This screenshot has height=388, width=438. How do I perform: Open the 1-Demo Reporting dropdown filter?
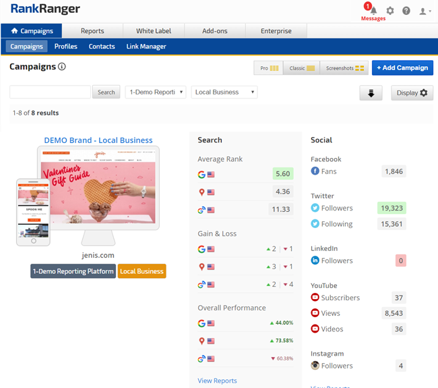[156, 92]
